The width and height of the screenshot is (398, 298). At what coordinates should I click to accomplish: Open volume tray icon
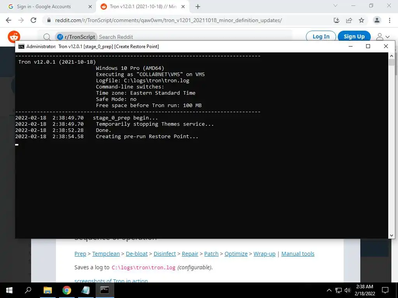click(x=347, y=290)
